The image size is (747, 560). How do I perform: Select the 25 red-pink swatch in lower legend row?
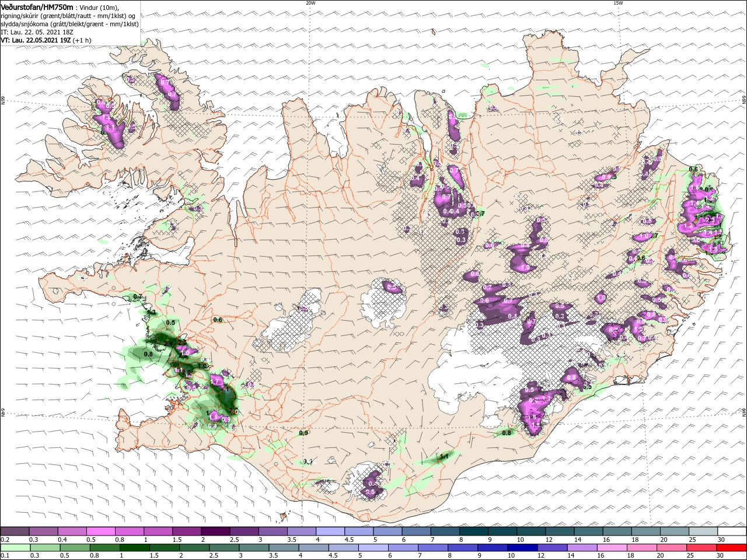(x=701, y=548)
